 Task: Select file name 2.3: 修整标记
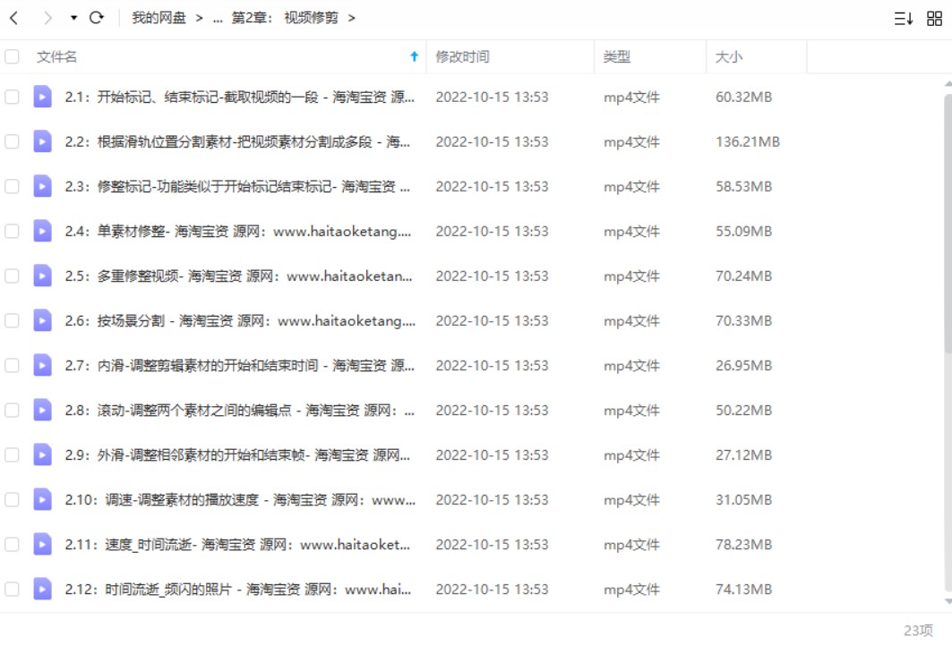tap(237, 187)
